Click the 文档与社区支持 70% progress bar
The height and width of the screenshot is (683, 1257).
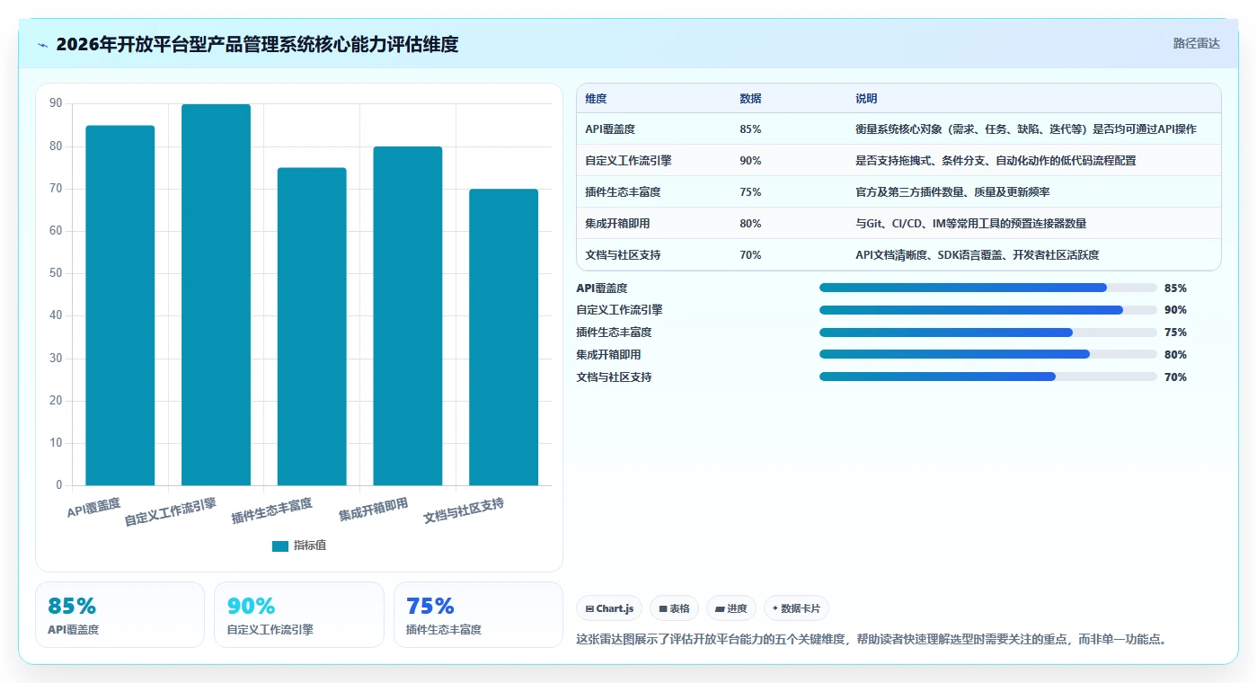pos(988,377)
